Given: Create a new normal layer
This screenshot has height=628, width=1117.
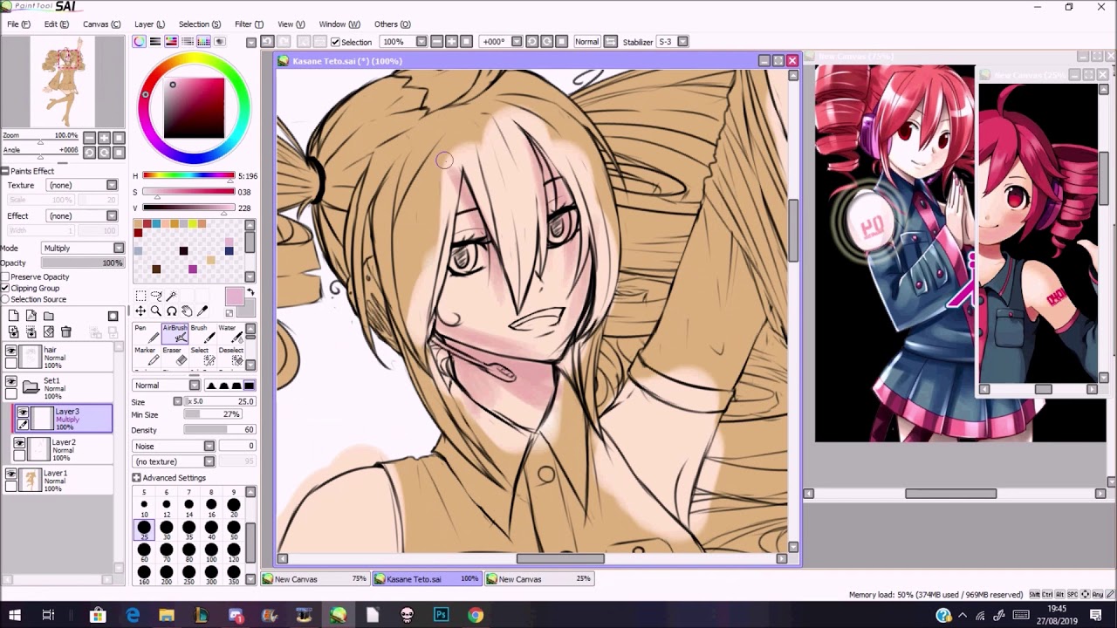Looking at the screenshot, I should 14,316.
